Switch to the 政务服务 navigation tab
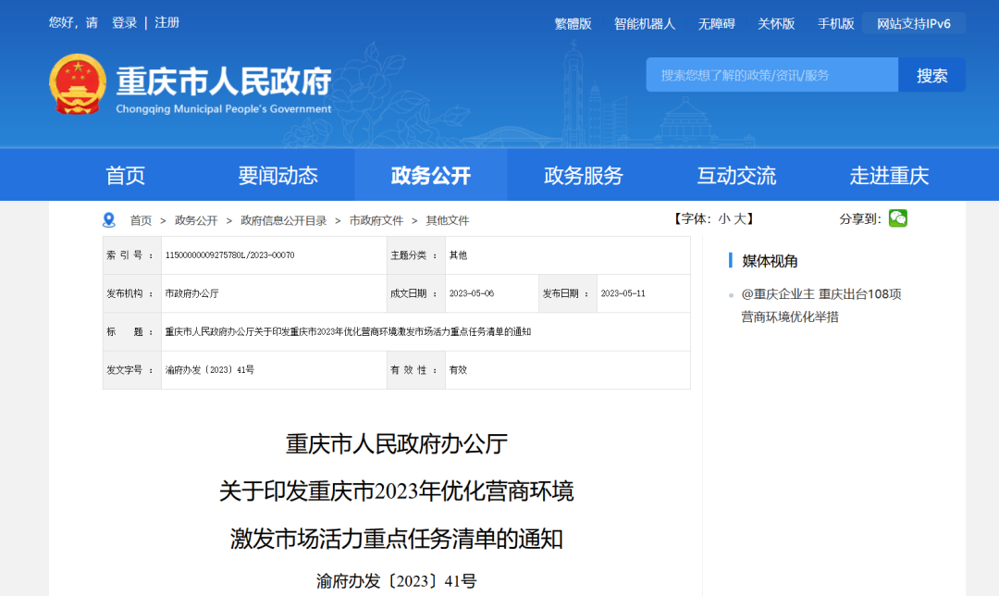Image resolution: width=999 pixels, height=596 pixels. pos(582,175)
